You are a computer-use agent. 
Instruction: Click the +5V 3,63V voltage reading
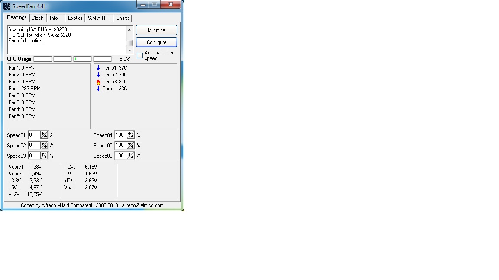(81, 181)
